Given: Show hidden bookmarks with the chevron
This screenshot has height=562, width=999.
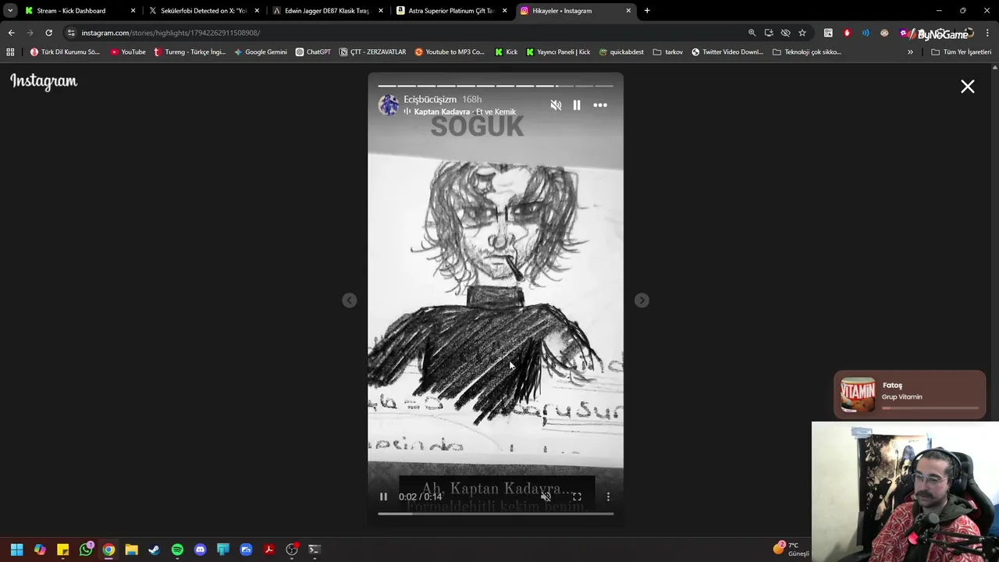Looking at the screenshot, I should coord(910,52).
